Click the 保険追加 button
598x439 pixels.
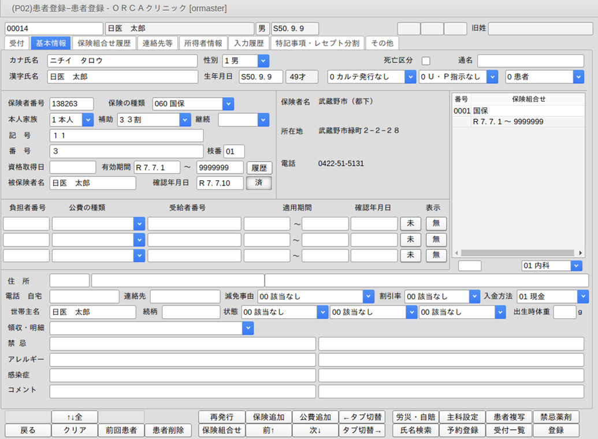pyautogui.click(x=269, y=417)
